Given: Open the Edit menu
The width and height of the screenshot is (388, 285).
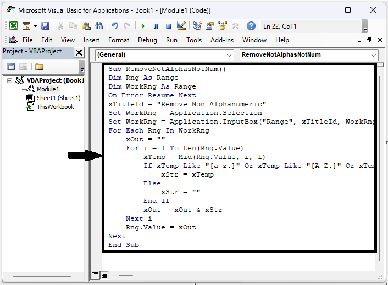Looking at the screenshot, I should tap(47, 40).
